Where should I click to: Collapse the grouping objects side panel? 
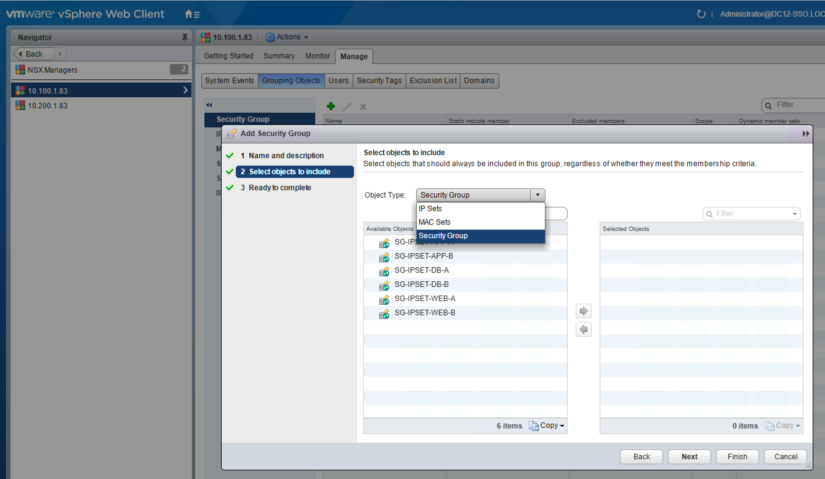(209, 105)
